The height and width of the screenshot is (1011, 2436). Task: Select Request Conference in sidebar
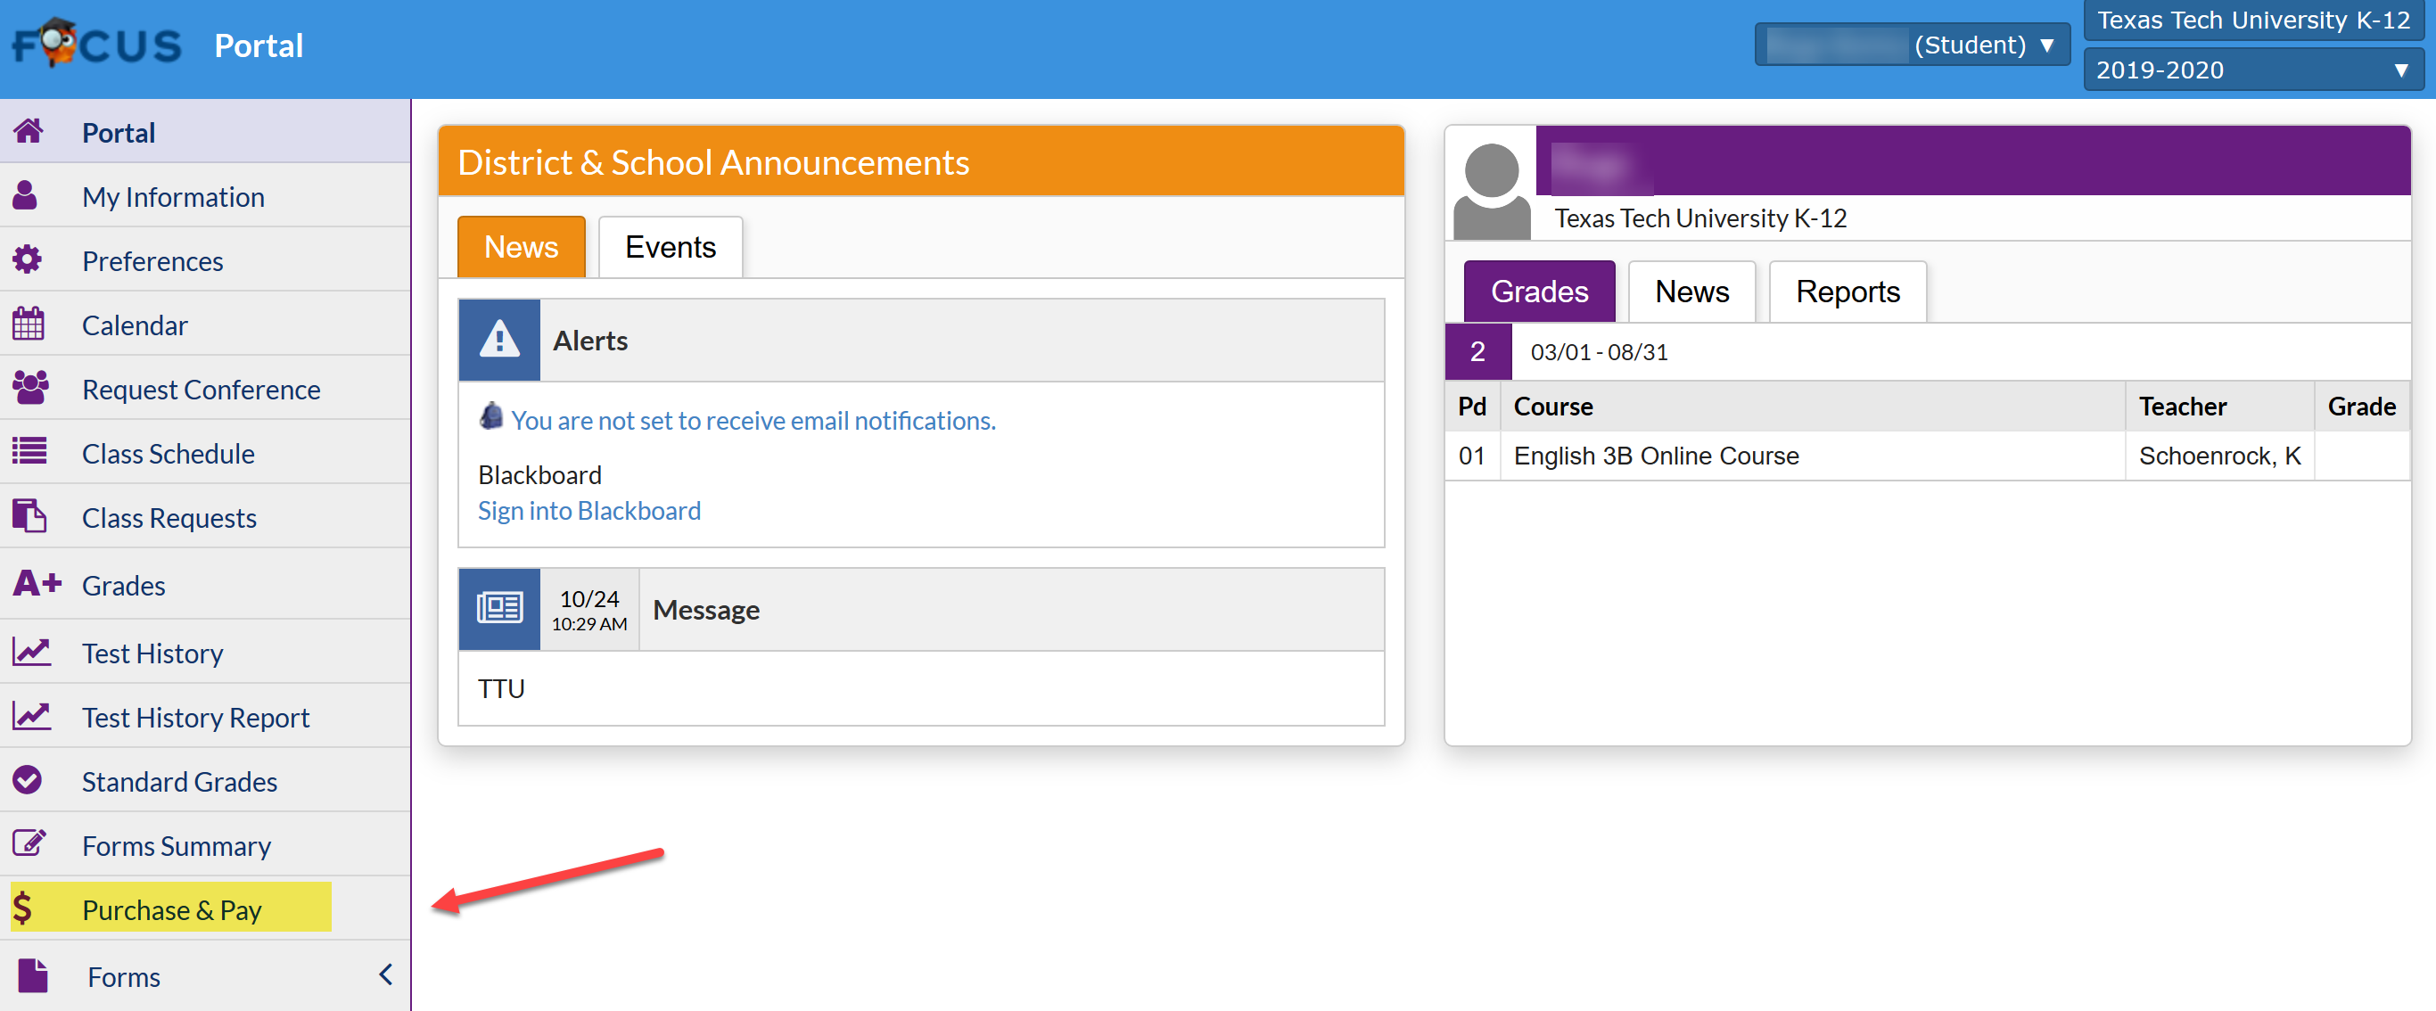pyautogui.click(x=205, y=389)
